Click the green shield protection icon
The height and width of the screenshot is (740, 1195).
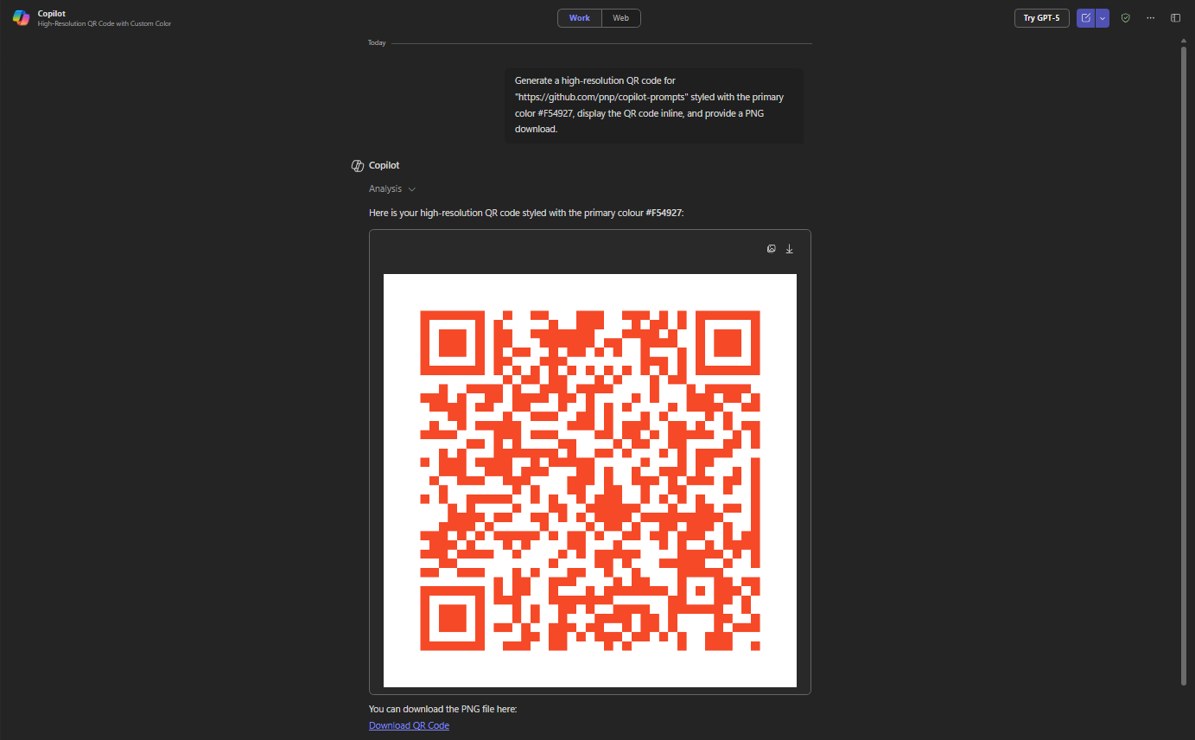[1125, 18]
